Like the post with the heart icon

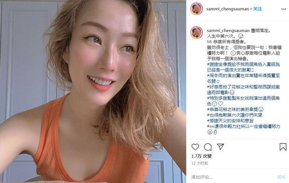tap(195, 147)
